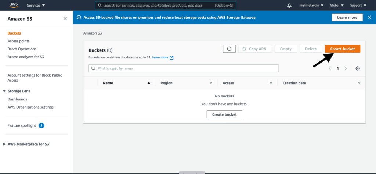Open Feature spotlight in sidebar

pos(22,125)
